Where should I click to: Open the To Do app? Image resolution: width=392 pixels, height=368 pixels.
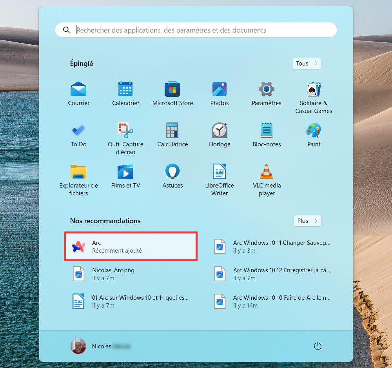coord(78,135)
